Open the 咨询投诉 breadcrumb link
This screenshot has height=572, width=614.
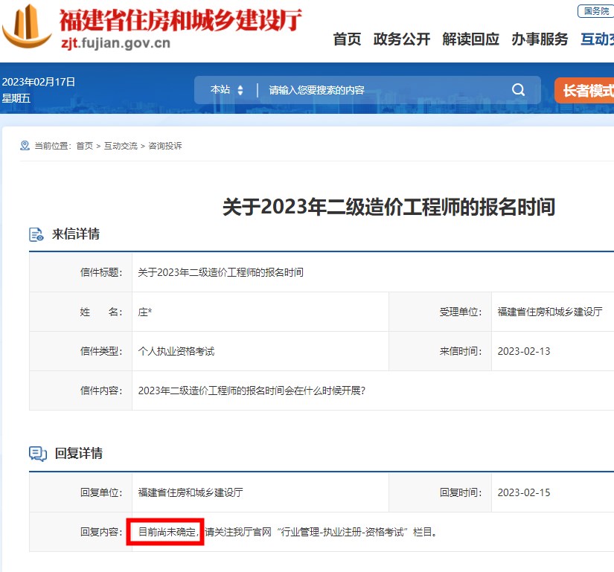(165, 147)
